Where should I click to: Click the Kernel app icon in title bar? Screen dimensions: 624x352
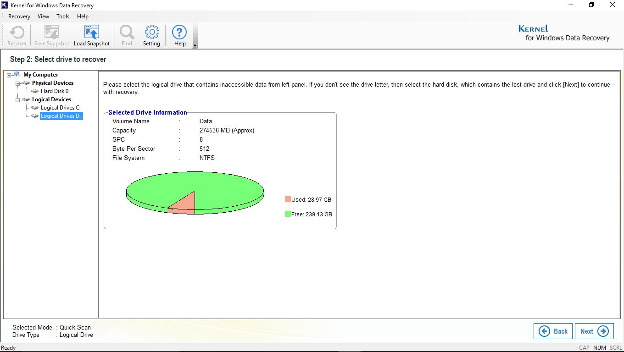(5, 5)
